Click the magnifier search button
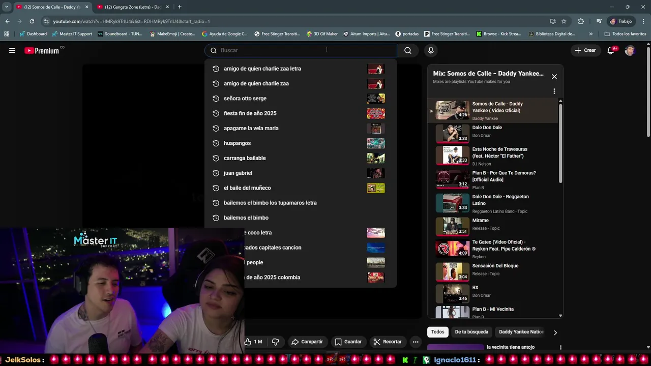This screenshot has width=651, height=366. coord(408,50)
